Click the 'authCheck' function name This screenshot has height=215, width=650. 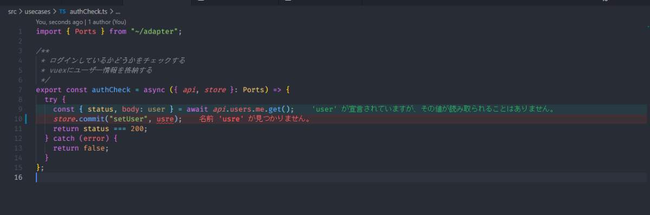point(111,89)
